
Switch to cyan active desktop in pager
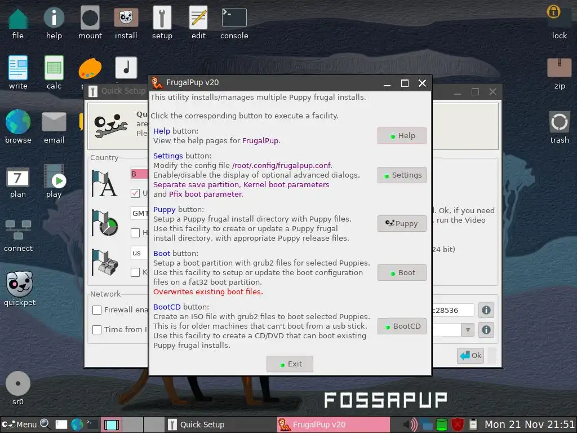[111, 425]
